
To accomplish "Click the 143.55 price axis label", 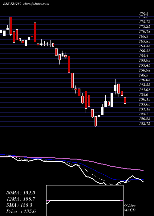I will click(x=145, y=85).
